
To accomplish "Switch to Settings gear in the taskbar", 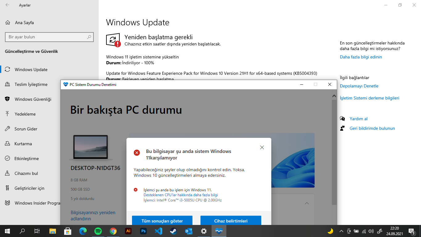I will [204, 231].
